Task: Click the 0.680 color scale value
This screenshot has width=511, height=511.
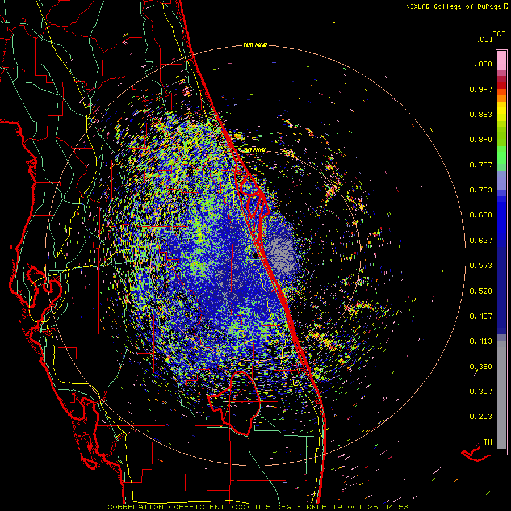Action: (481, 215)
